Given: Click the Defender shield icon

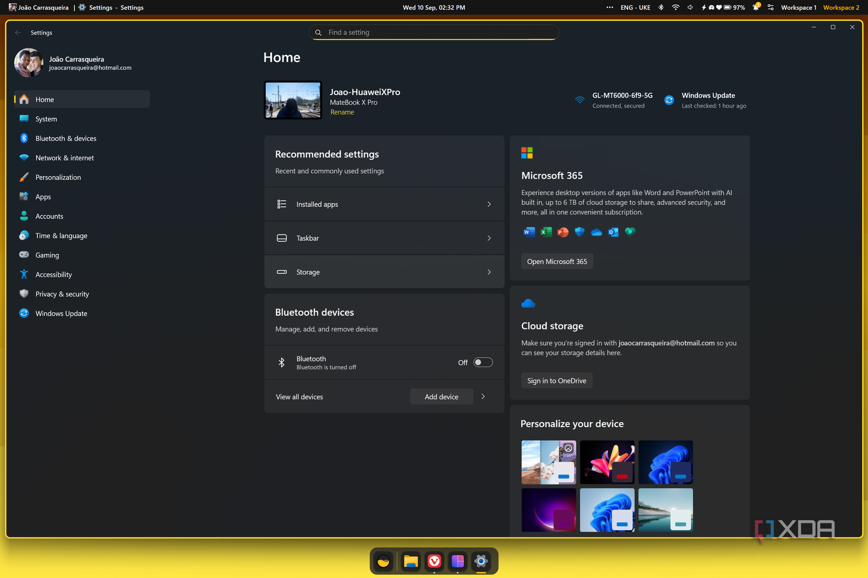Looking at the screenshot, I should pos(579,232).
